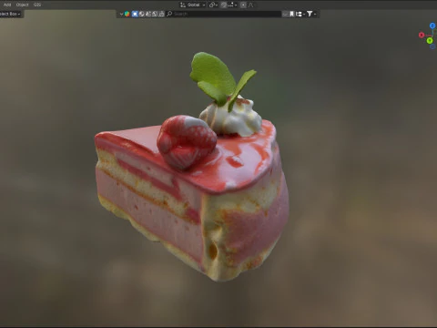
Task: Select the intersect-selection mode icon
Action: [x=161, y=14]
